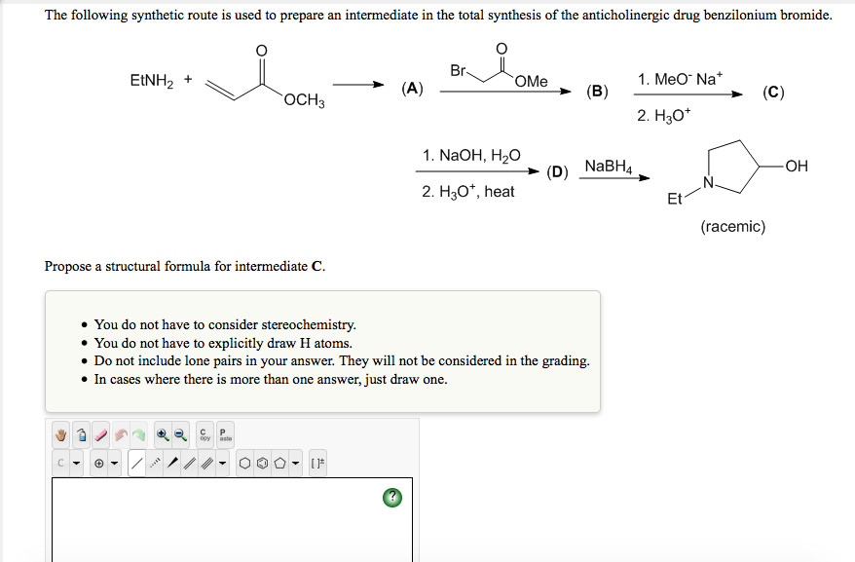
Task: Select the double bond tool
Action: [188, 462]
